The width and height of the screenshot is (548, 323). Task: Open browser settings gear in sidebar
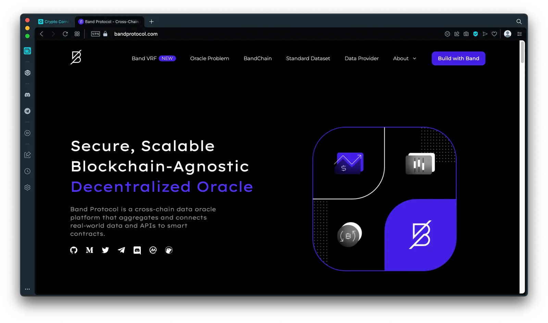(27, 188)
